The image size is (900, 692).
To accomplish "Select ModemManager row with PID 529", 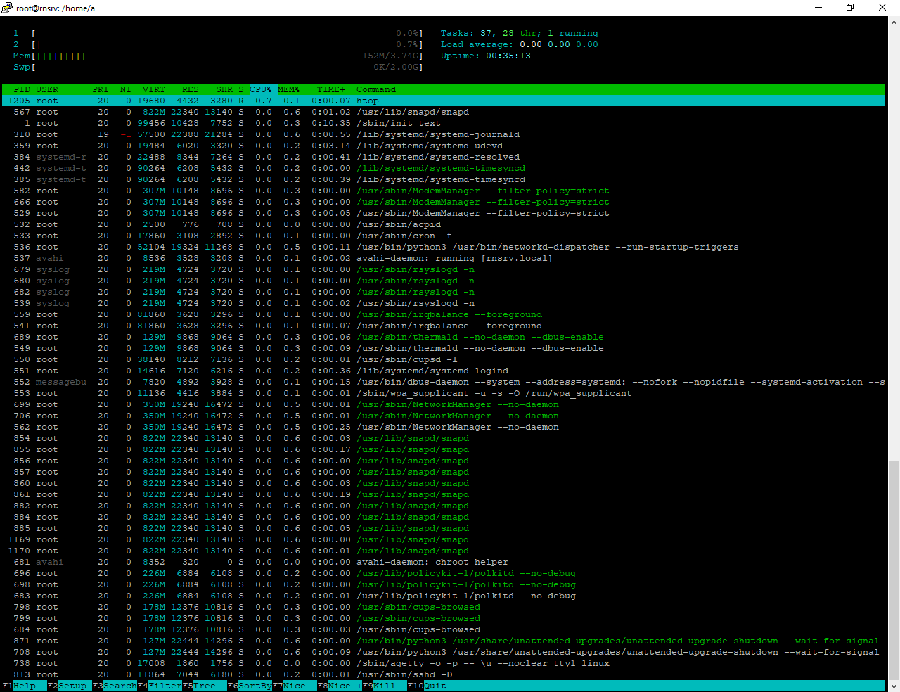I will [444, 213].
